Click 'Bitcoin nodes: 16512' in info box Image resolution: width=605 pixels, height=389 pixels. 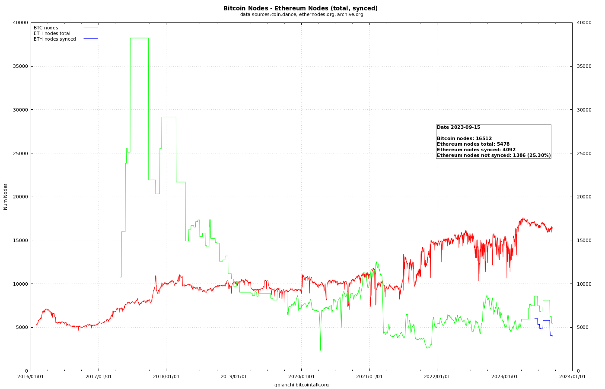tap(464, 138)
